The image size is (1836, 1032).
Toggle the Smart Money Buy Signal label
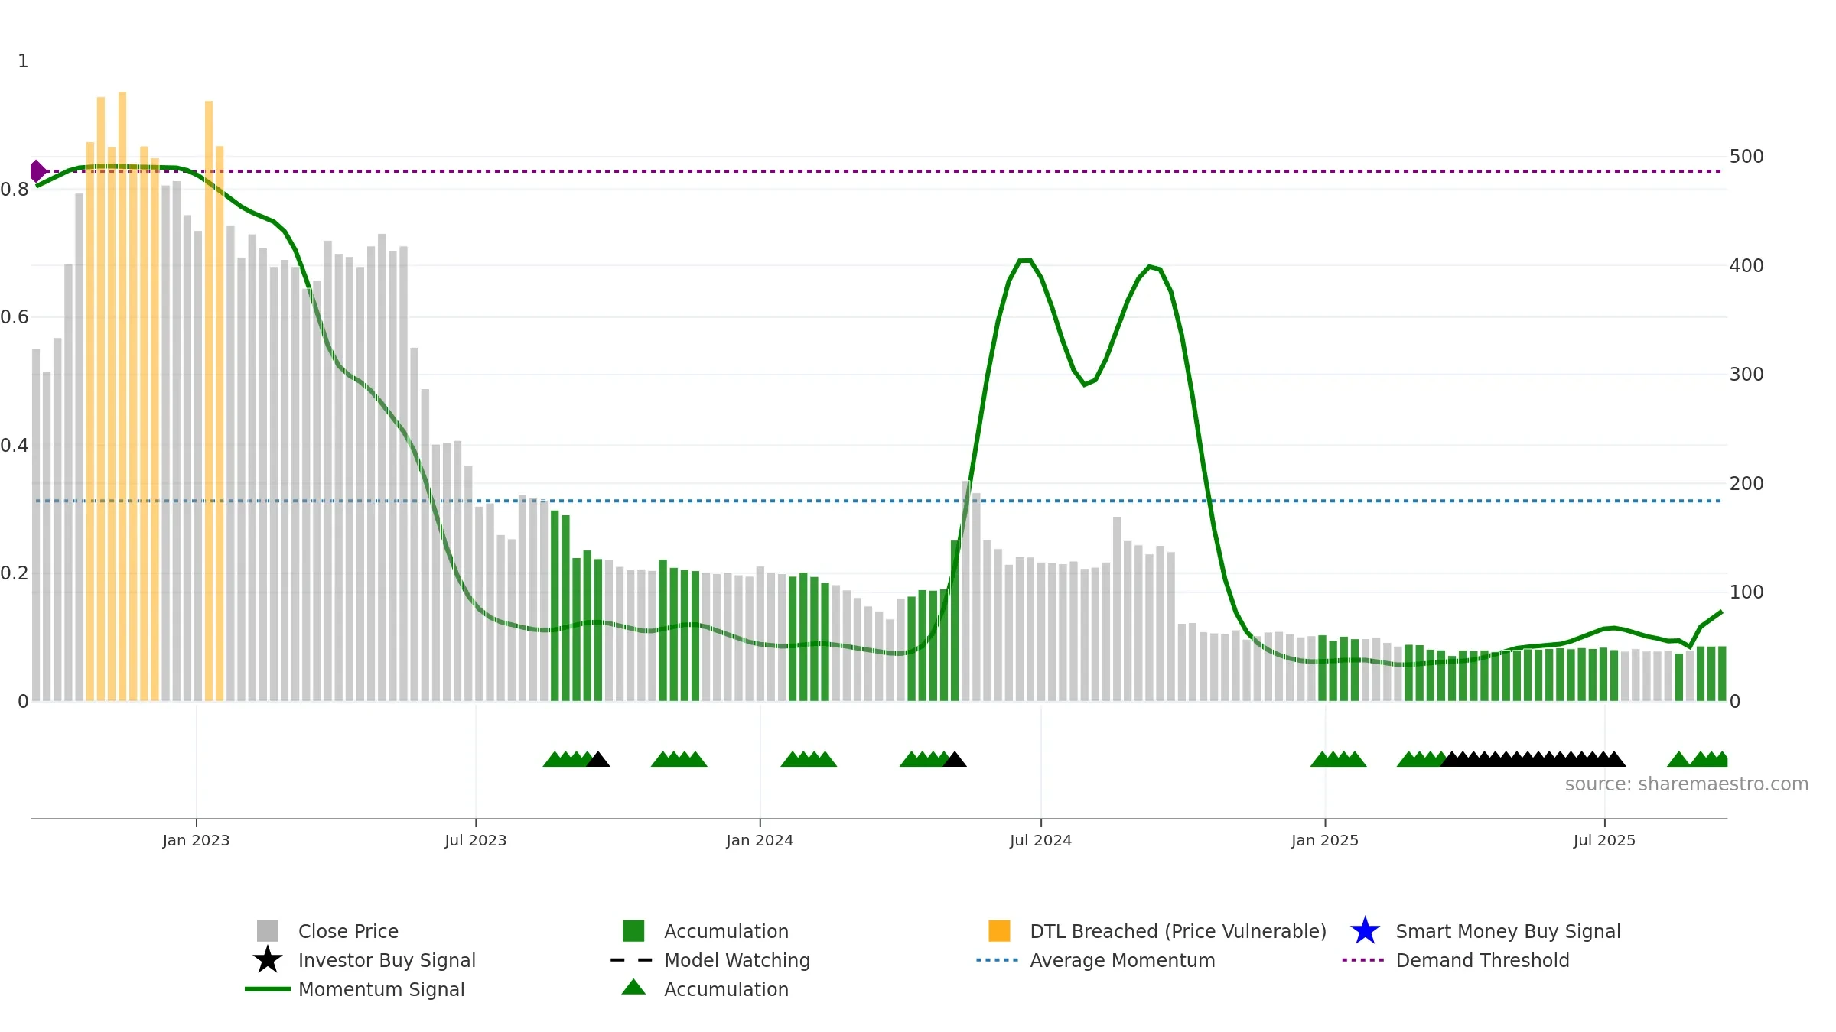tap(1509, 931)
